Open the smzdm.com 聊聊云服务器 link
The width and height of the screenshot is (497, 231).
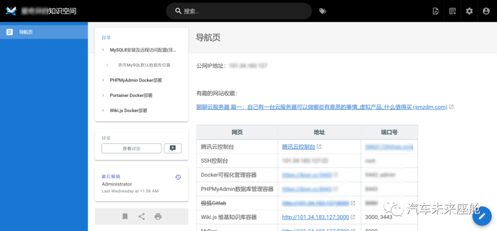point(322,107)
